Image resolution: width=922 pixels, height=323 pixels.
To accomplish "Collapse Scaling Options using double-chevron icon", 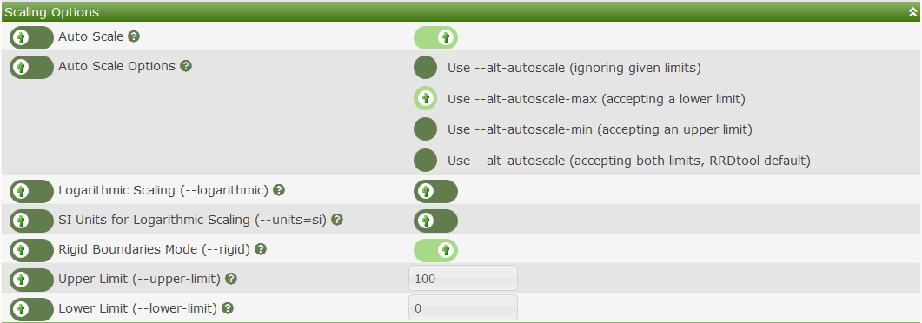I will (912, 11).
